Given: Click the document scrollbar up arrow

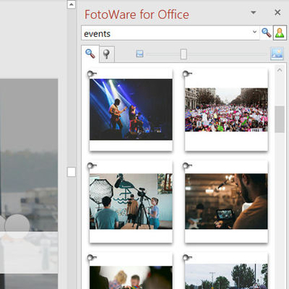Looking at the screenshot, I should (x=71, y=4).
